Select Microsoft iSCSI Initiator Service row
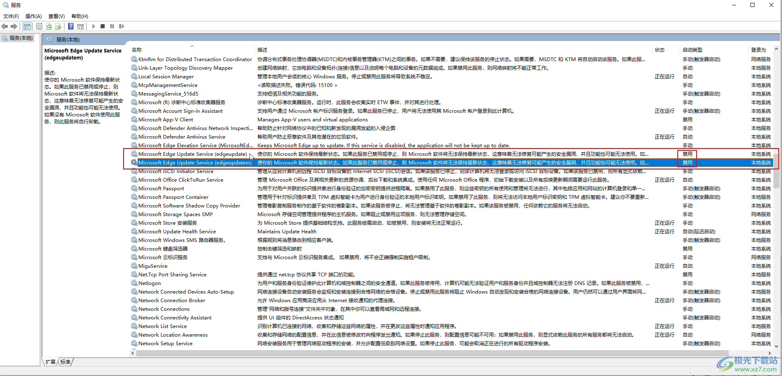The width and height of the screenshot is (782, 376). pos(451,171)
